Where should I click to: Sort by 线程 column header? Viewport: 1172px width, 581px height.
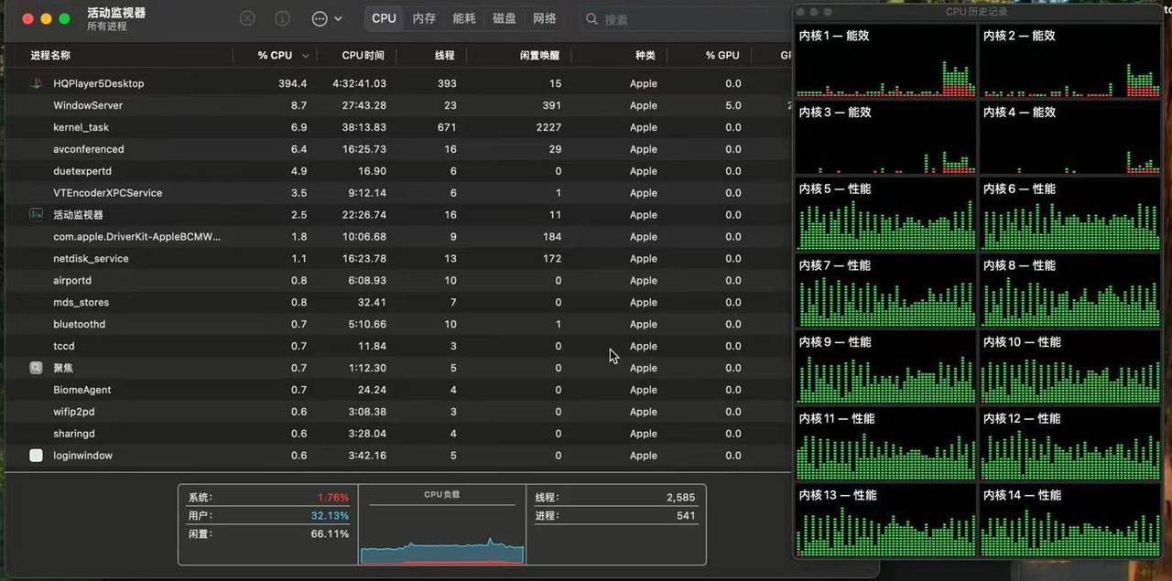445,56
